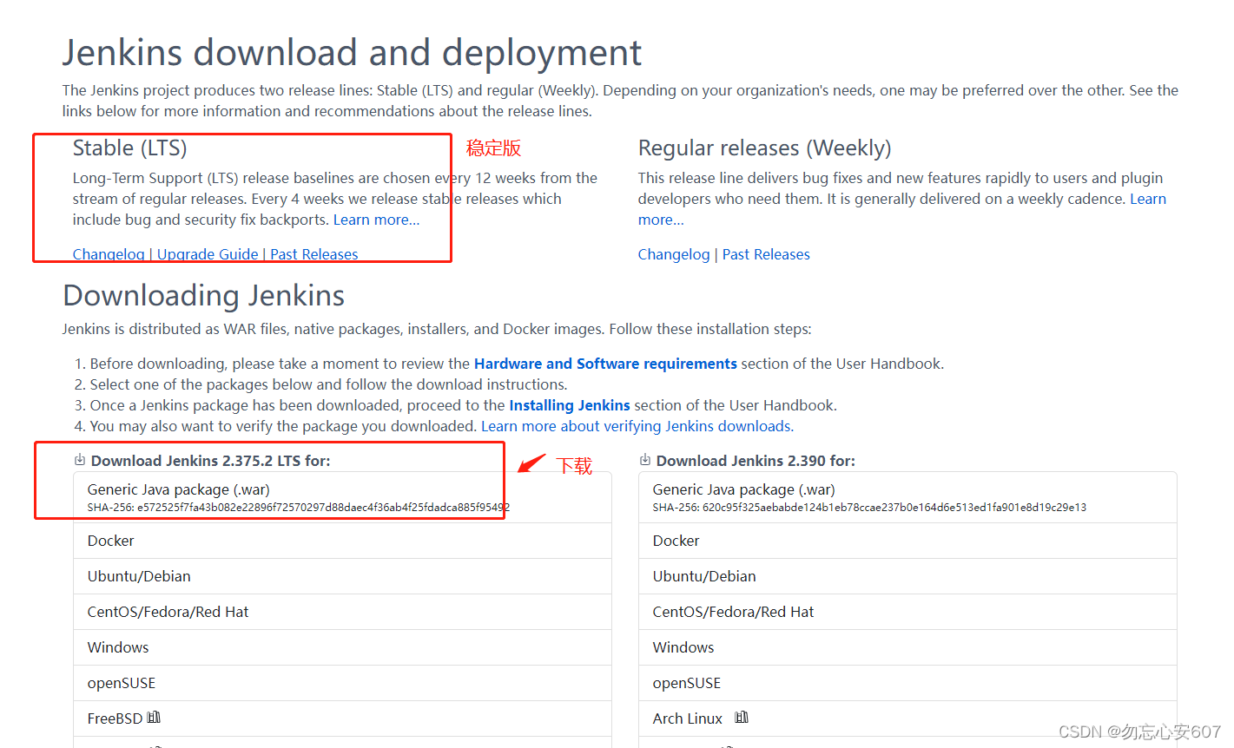Select Ubuntu/Debian under Jenkins 2.390 downloads
Image resolution: width=1234 pixels, height=748 pixels.
pyautogui.click(x=907, y=576)
